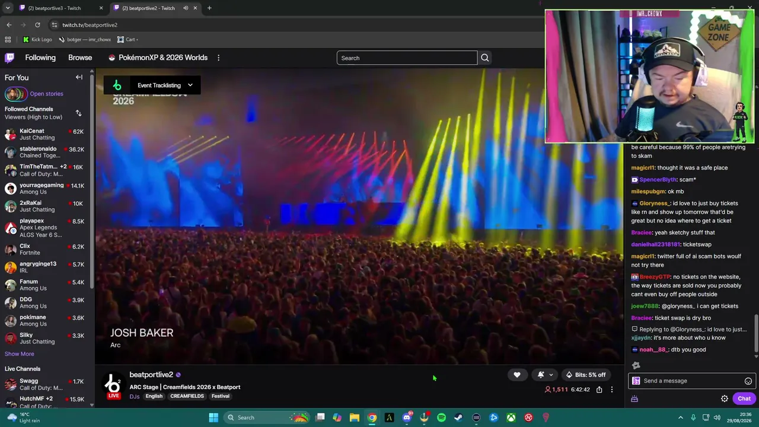The height and width of the screenshot is (427, 759).
Task: Open BreezyGTP's profile in chat
Action: point(655,277)
